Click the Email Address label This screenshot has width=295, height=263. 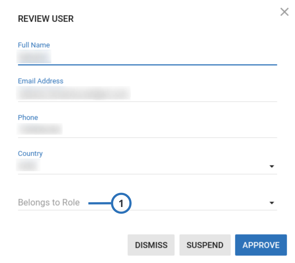pos(40,81)
